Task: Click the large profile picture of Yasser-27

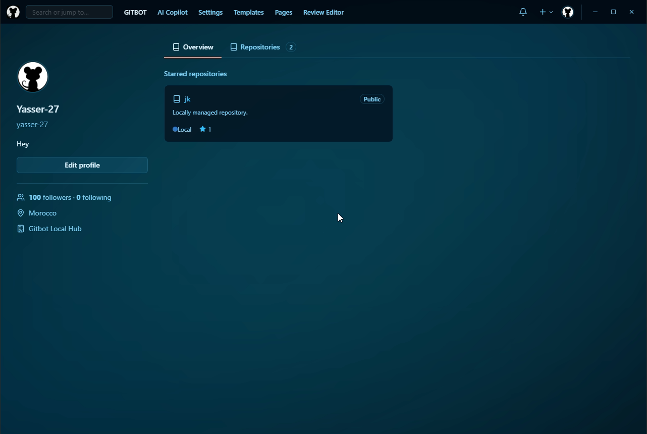Action: tap(33, 77)
